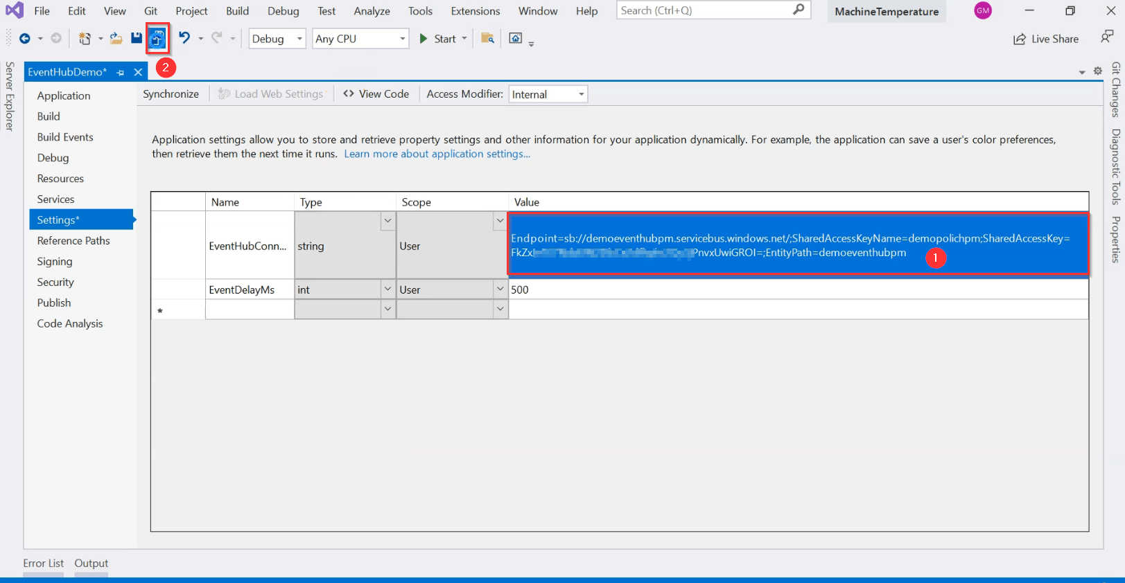1125x583 pixels.
Task: Open Learn more about application settings link
Action: point(437,154)
